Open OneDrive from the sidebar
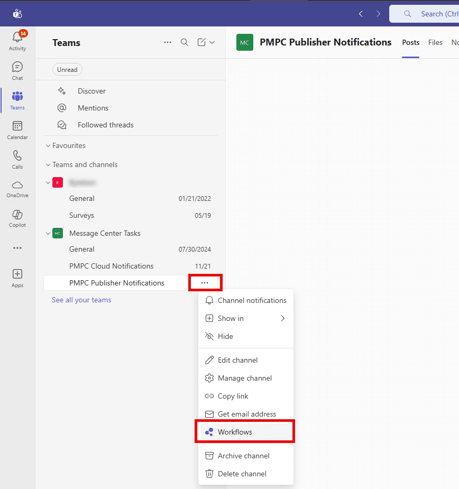 click(x=17, y=188)
